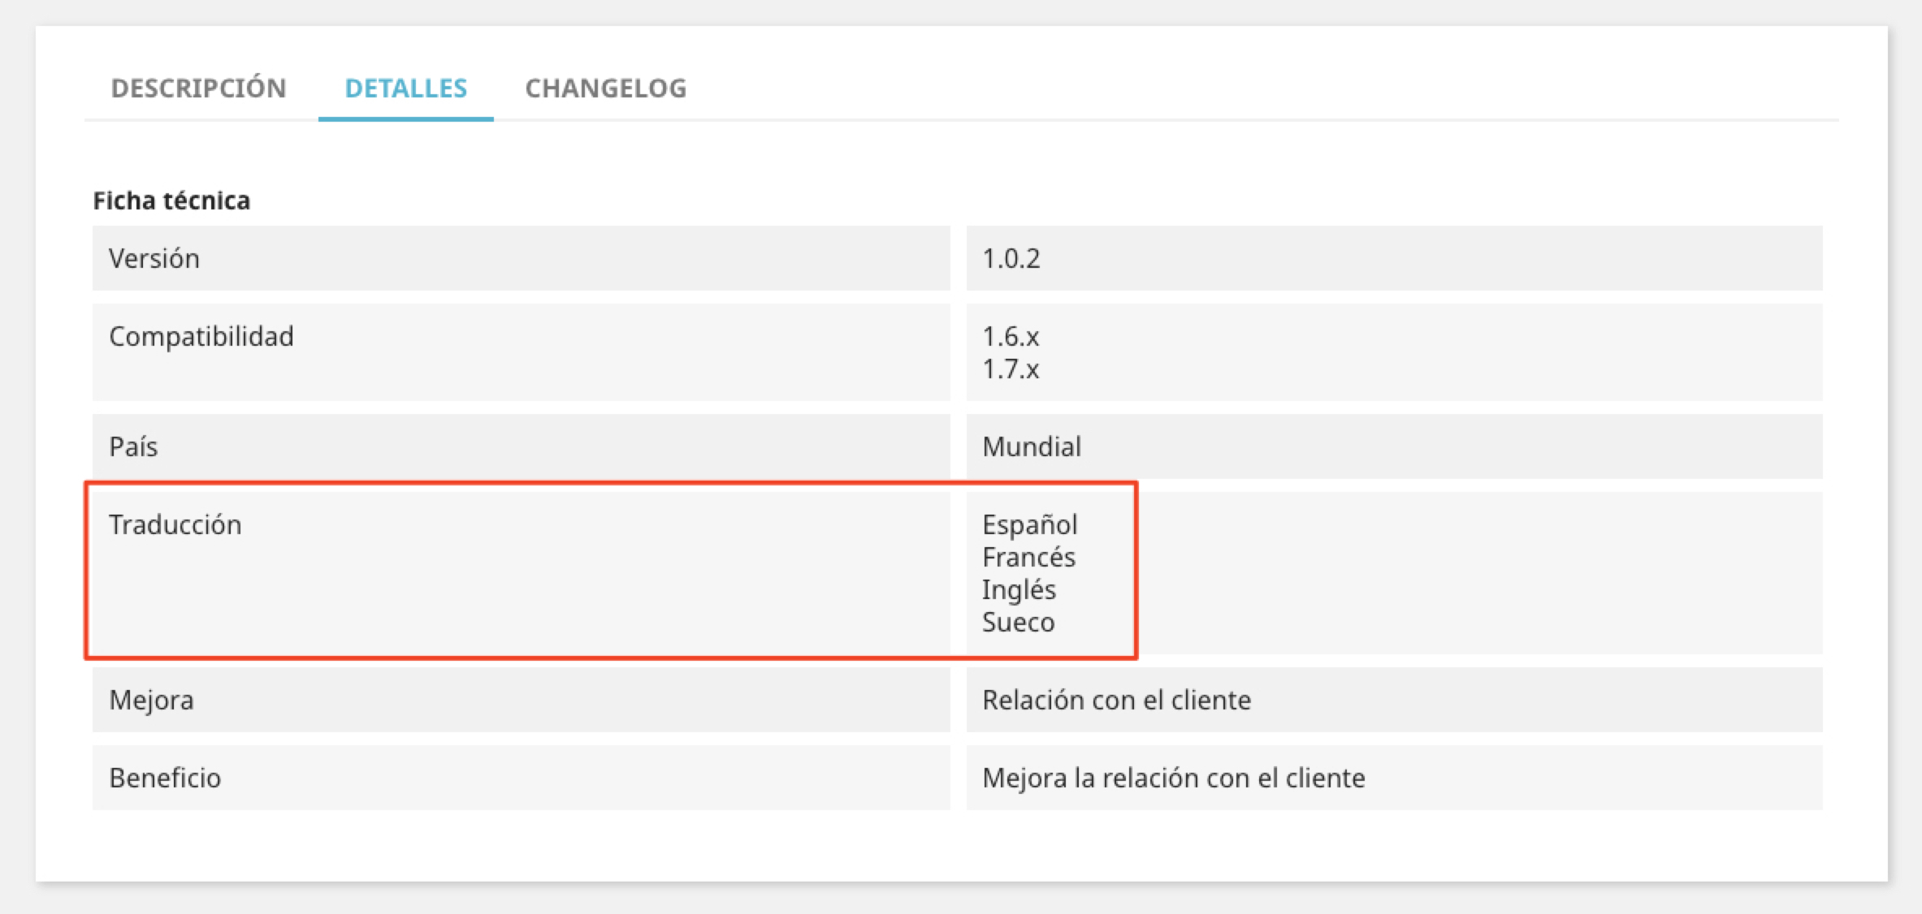Click the Inglés translation entry
The image size is (1922, 914).
pos(1019,590)
